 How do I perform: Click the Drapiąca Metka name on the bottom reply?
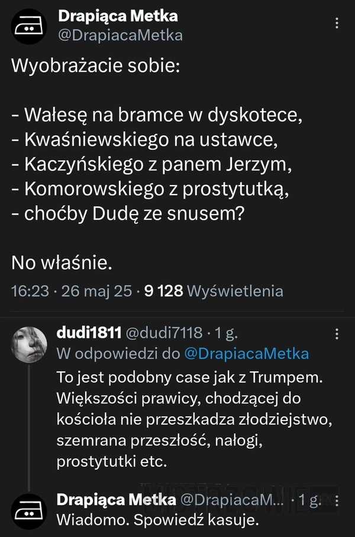point(116,500)
